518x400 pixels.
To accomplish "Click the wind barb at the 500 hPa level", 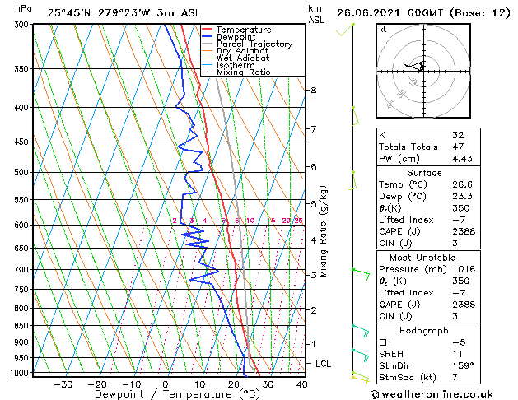I will click(353, 180).
